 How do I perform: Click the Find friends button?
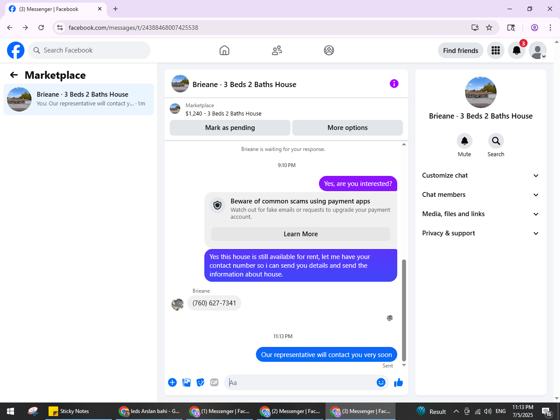(461, 50)
